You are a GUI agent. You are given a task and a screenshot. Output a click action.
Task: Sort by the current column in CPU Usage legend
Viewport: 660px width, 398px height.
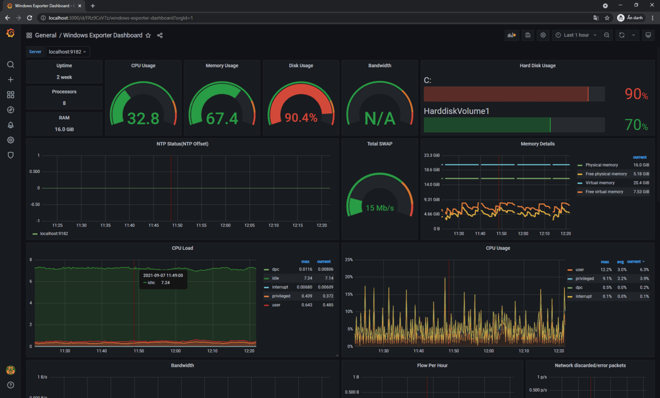[634, 261]
